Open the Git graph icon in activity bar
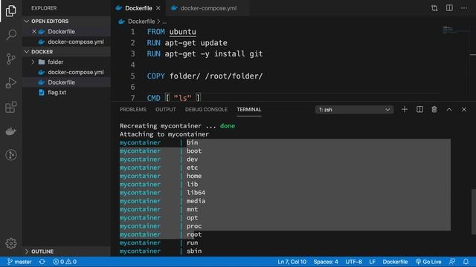The image size is (476, 267). coord(11,155)
